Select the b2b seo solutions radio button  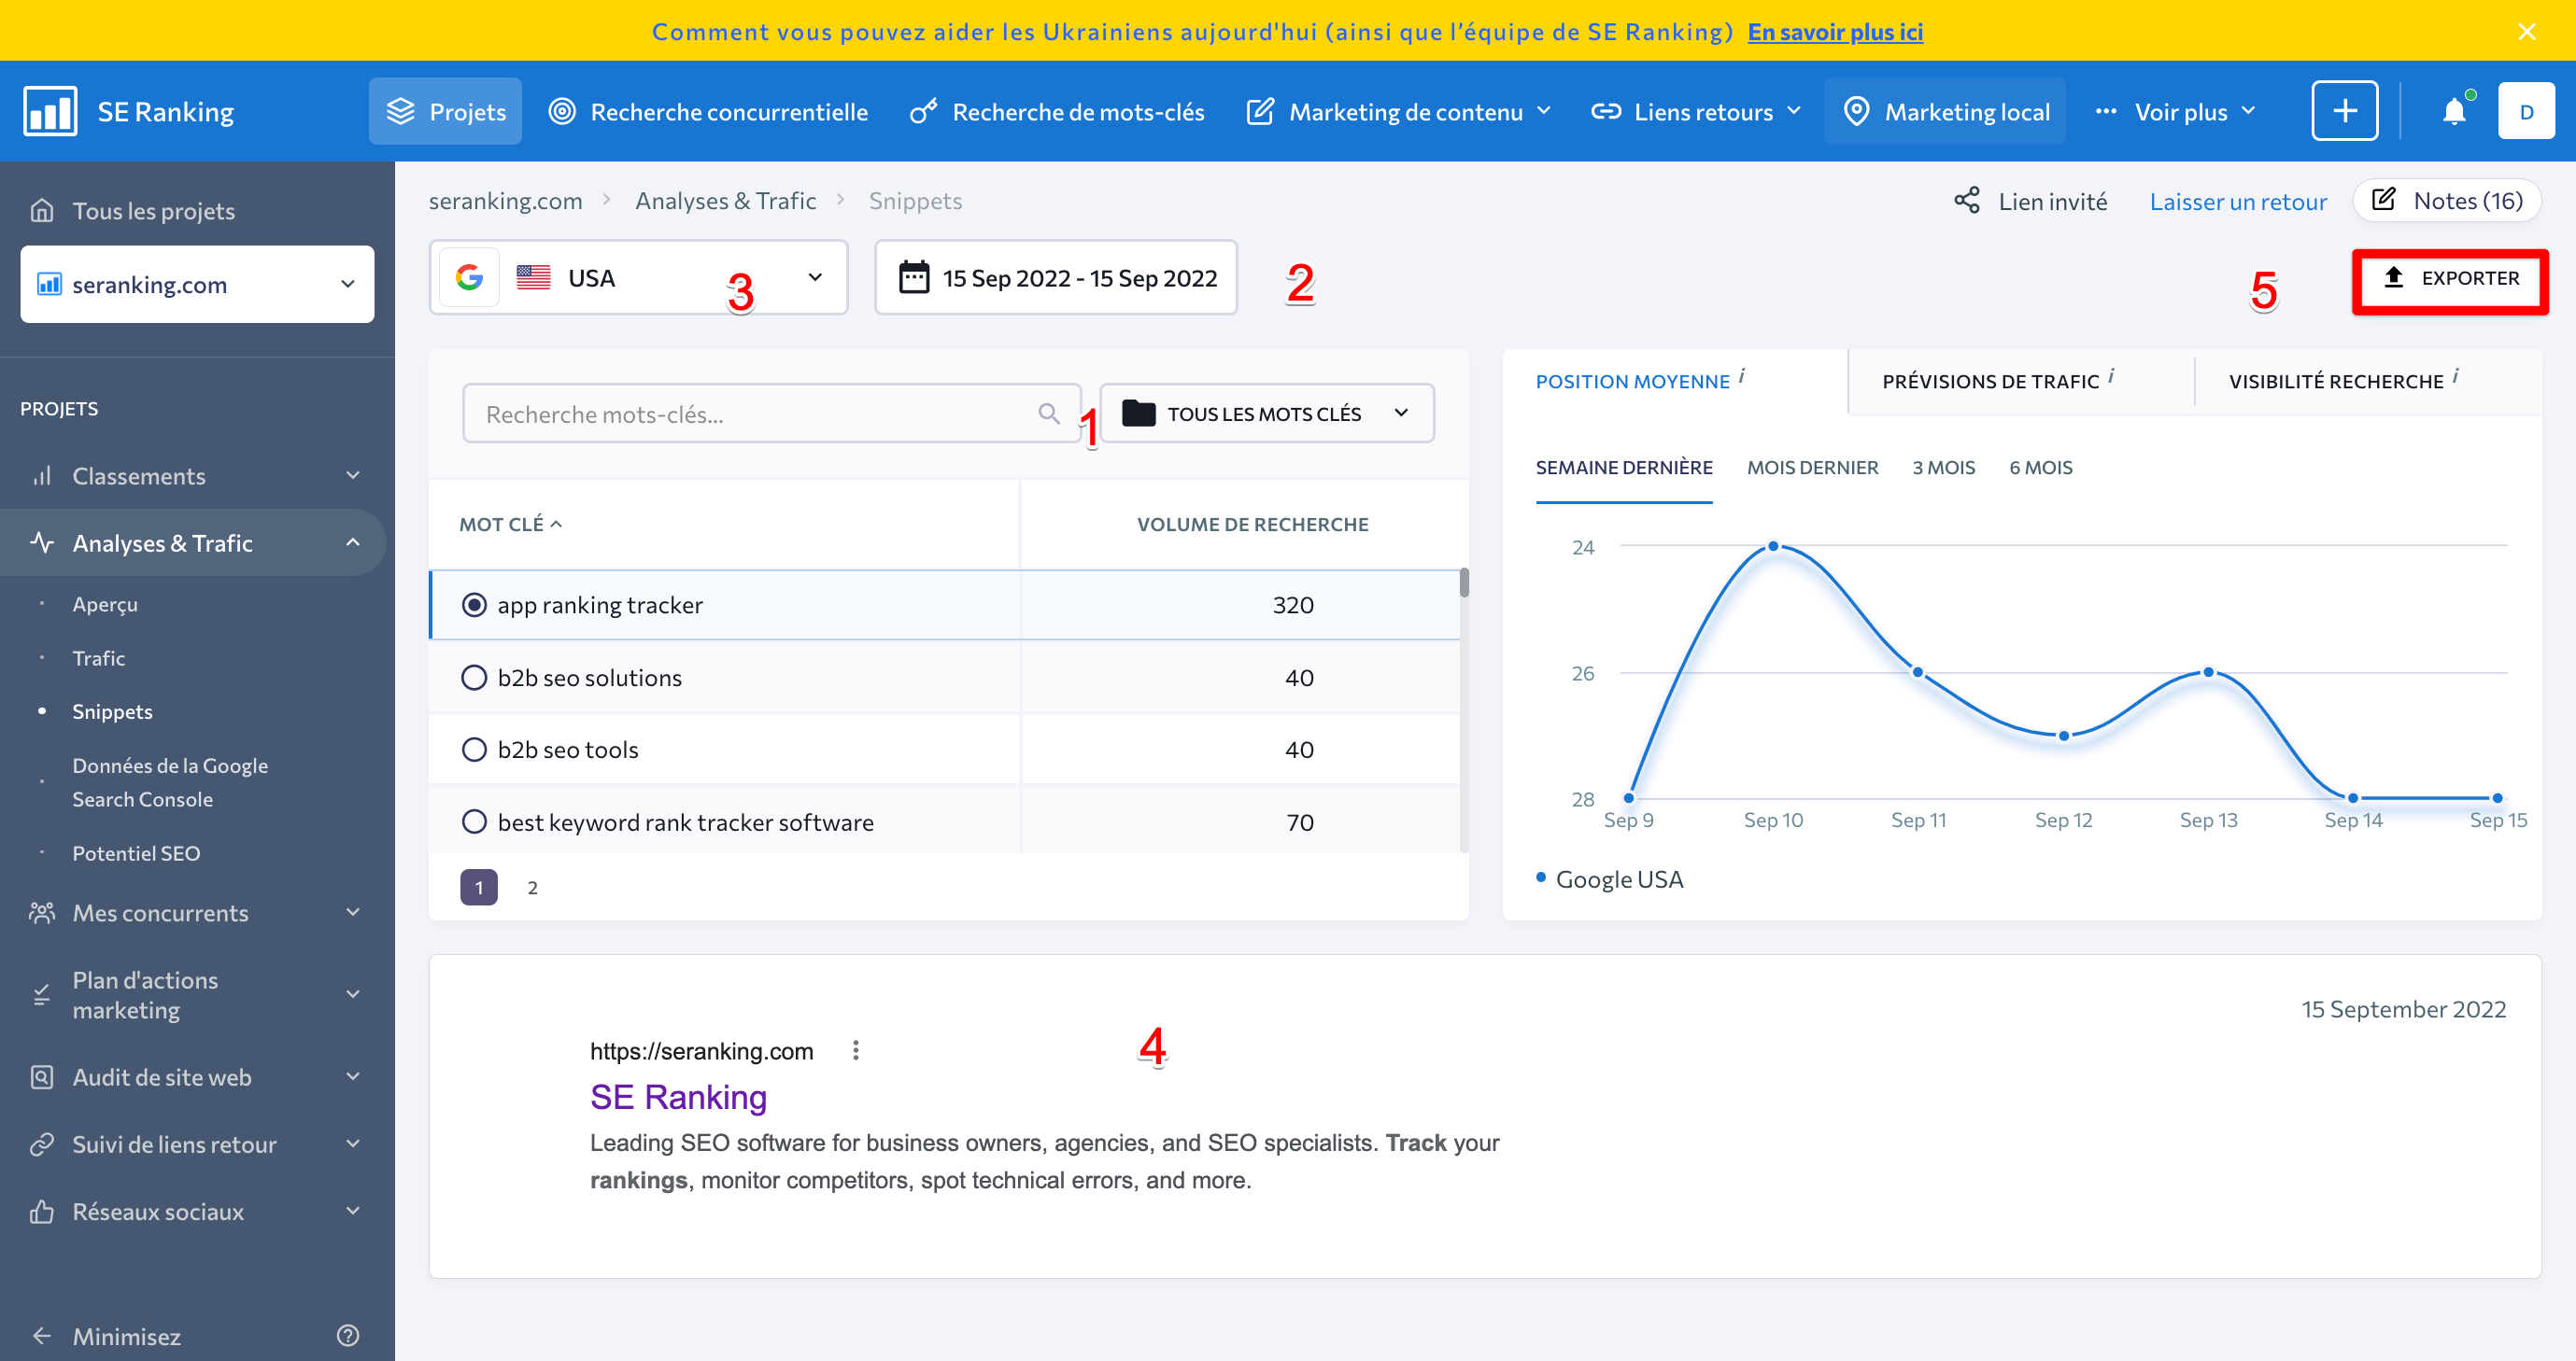tap(474, 678)
